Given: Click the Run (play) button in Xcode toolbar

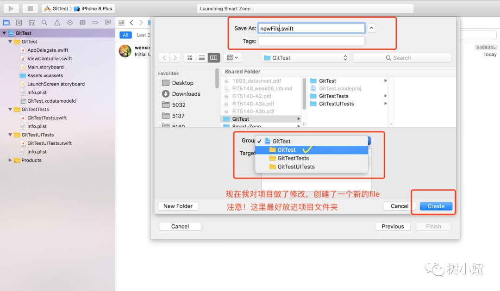Looking at the screenshot, I should click(11, 9).
